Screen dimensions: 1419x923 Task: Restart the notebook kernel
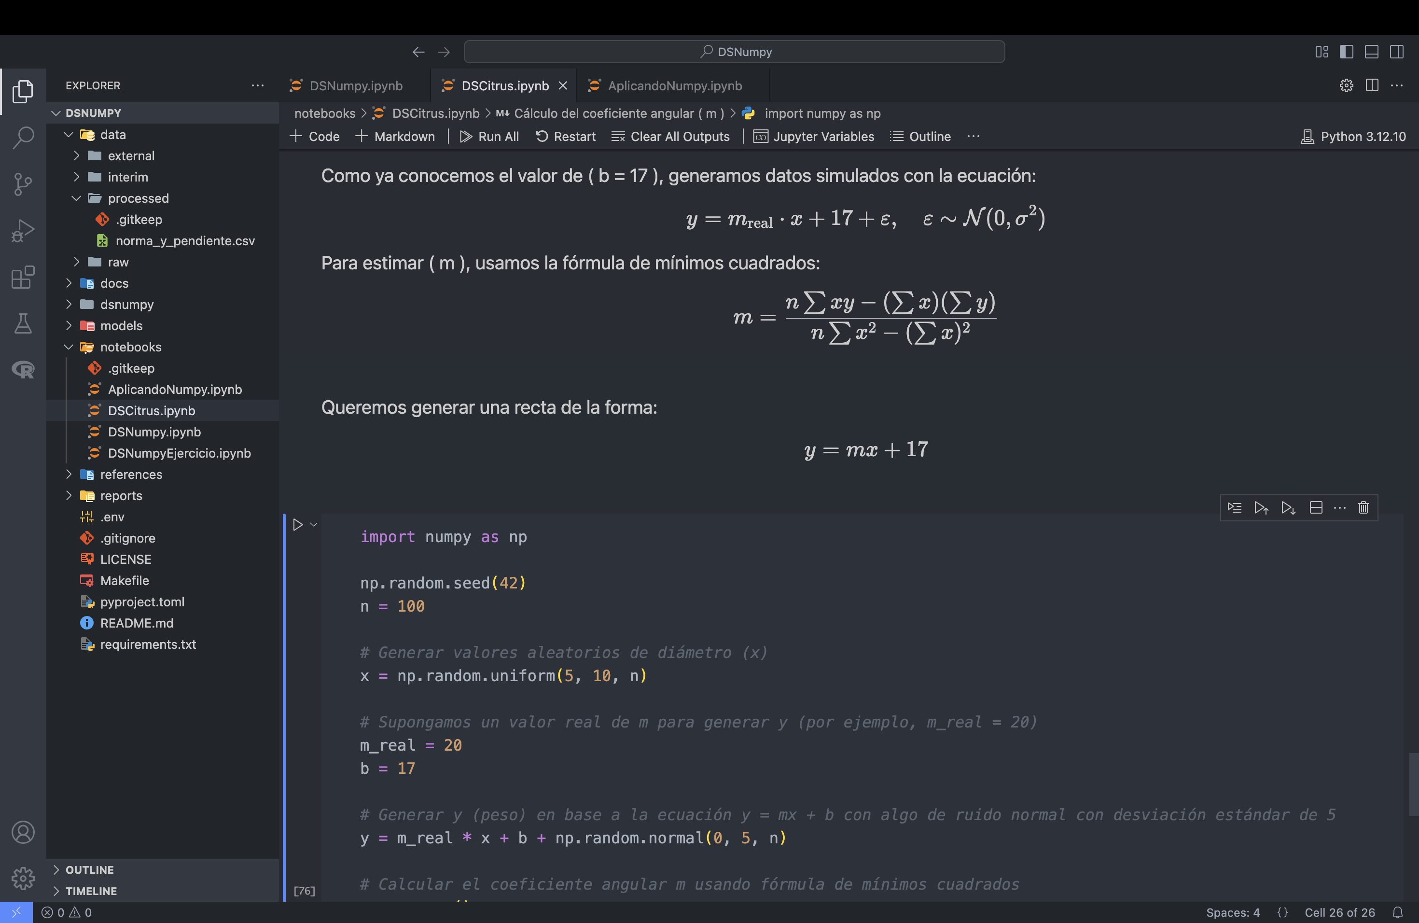click(566, 137)
